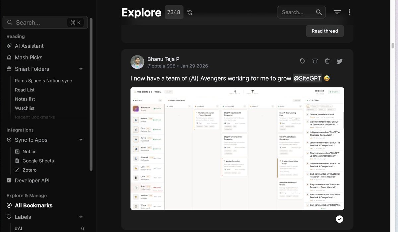Click the @pbteja1998 handle
Image resolution: width=398 pixels, height=232 pixels.
162,66
